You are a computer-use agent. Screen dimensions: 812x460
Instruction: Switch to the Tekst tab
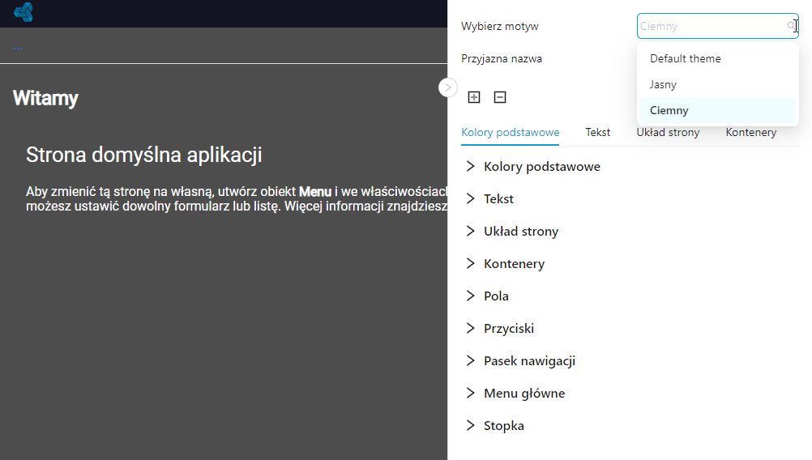[597, 133]
